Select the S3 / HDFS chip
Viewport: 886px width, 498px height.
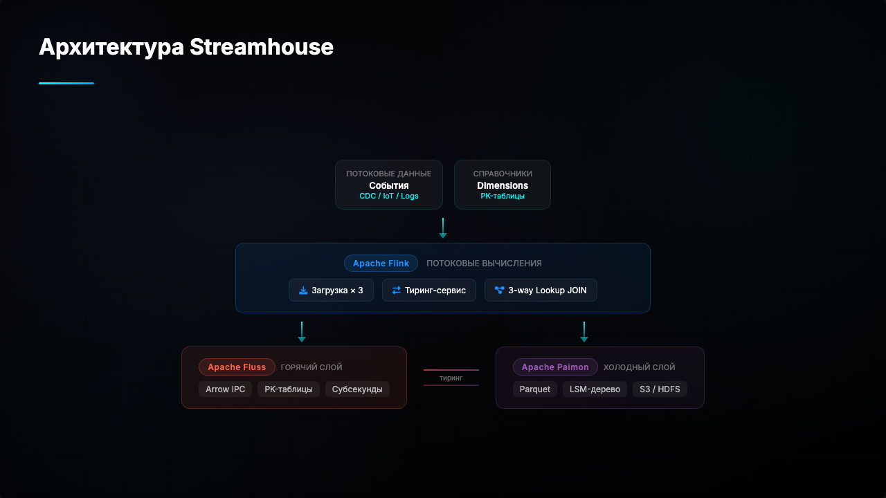point(660,389)
